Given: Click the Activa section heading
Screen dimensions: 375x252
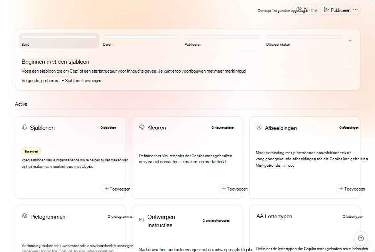Looking at the screenshot, I should (x=21, y=104).
